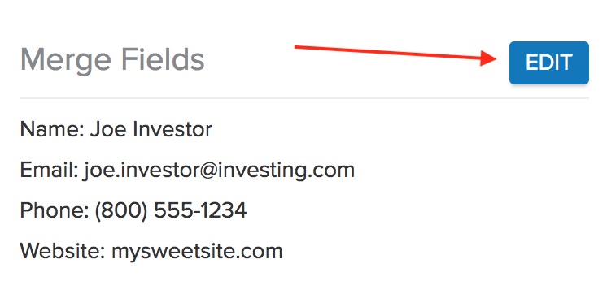The height and width of the screenshot is (294, 607).
Task: Select the Merge Fields heading
Action: tap(112, 60)
